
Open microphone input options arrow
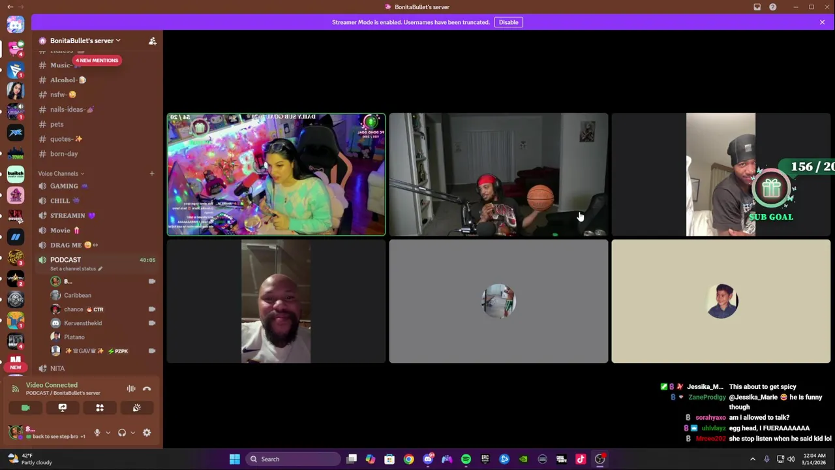pyautogui.click(x=108, y=433)
